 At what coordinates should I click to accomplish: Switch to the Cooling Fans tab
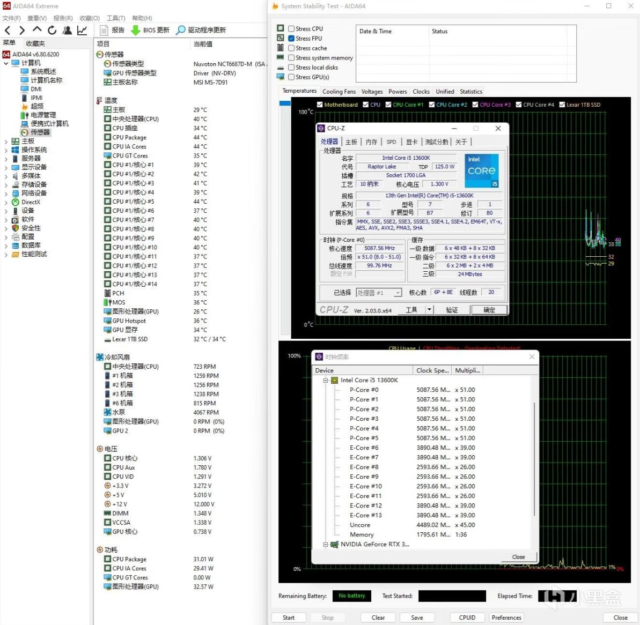pos(339,92)
